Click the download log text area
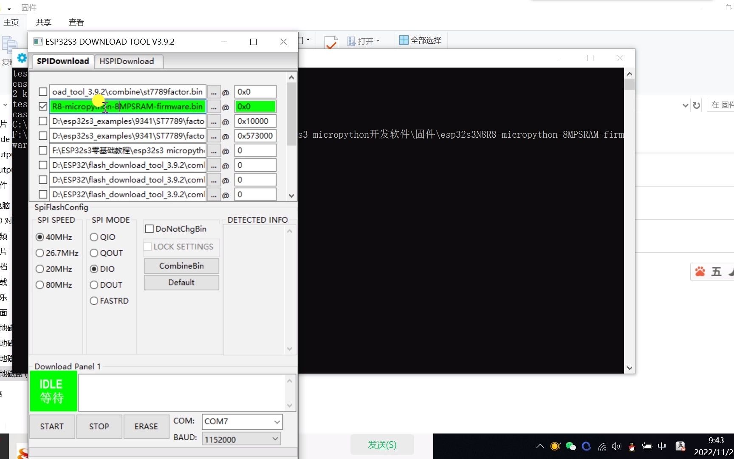734x459 pixels. (183, 393)
